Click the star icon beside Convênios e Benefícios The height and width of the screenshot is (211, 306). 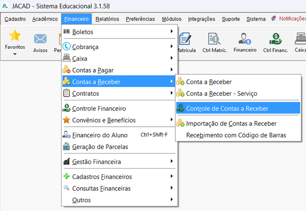pos(66,120)
